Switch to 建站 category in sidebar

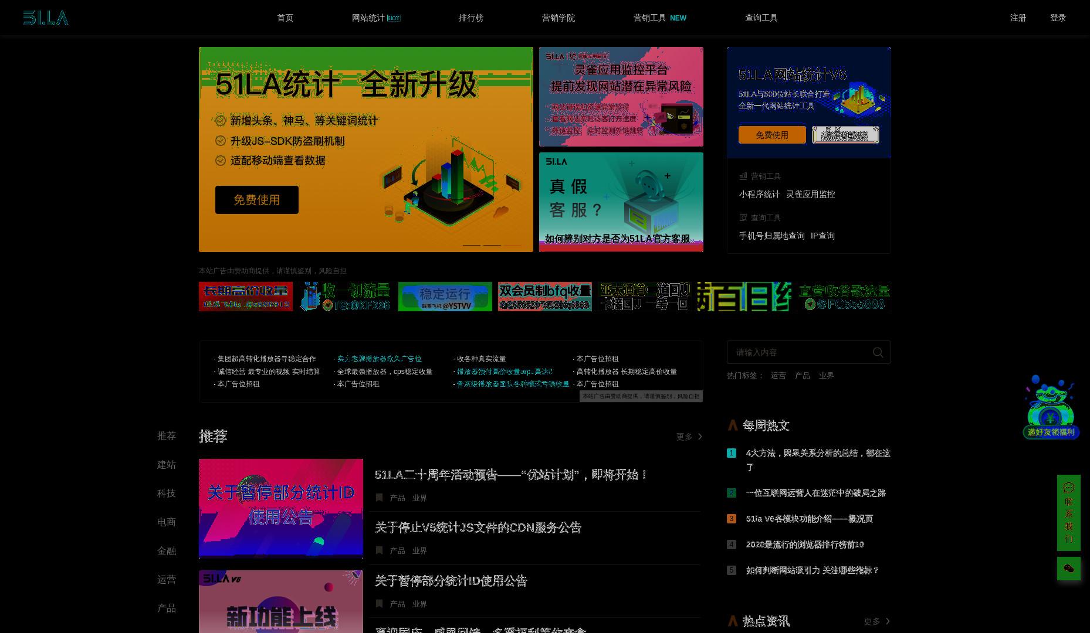tap(167, 464)
